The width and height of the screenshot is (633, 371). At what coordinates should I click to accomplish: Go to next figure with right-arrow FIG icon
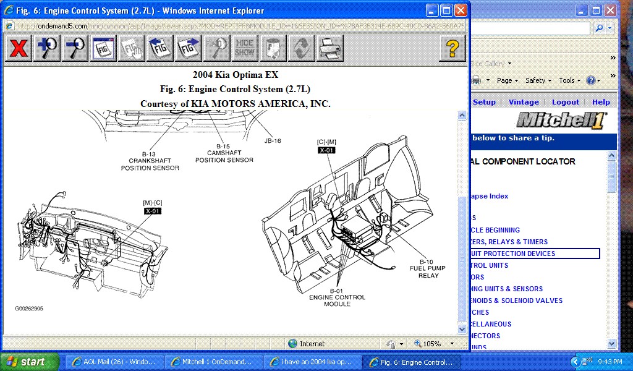click(x=188, y=48)
